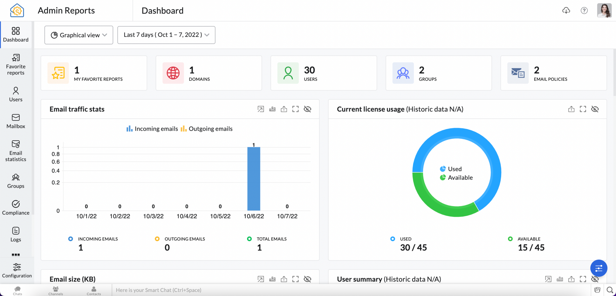This screenshot has width=616, height=296.
Task: Expand the more sidebar options ellipsis
Action: [15, 254]
